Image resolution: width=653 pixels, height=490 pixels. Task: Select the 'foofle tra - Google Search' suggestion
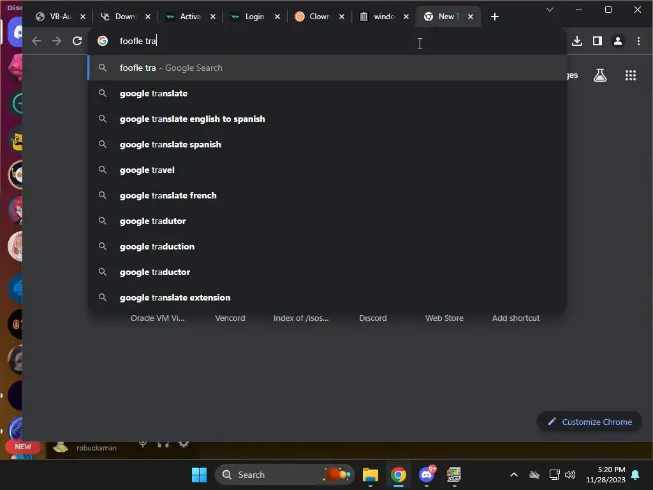[x=327, y=68]
